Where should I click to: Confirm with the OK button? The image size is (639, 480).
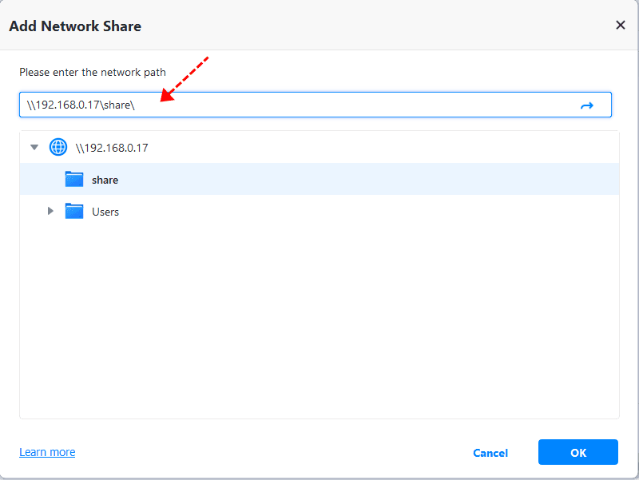(x=578, y=452)
